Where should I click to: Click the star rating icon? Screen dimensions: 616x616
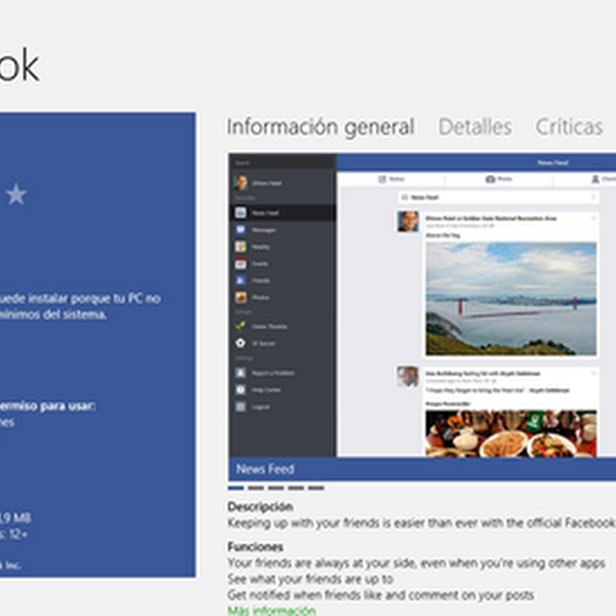16,195
